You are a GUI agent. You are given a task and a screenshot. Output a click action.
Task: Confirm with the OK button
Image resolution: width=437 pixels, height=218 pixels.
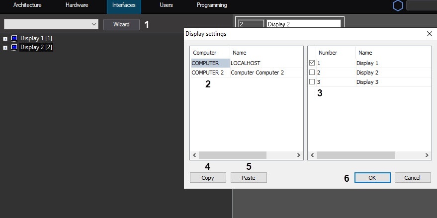372,178
